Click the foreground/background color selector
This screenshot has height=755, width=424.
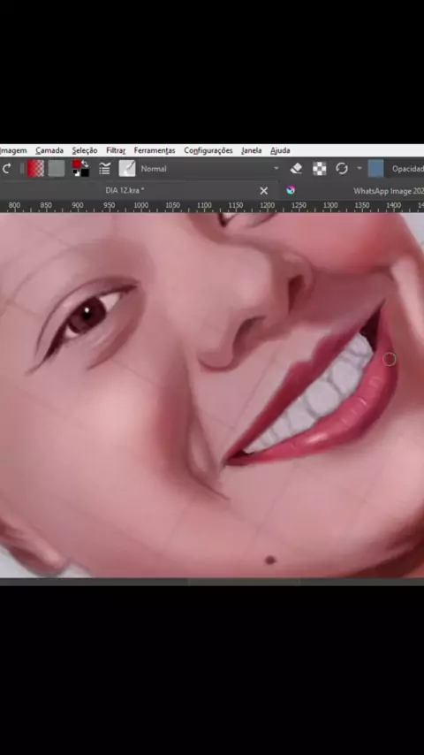pos(80,169)
